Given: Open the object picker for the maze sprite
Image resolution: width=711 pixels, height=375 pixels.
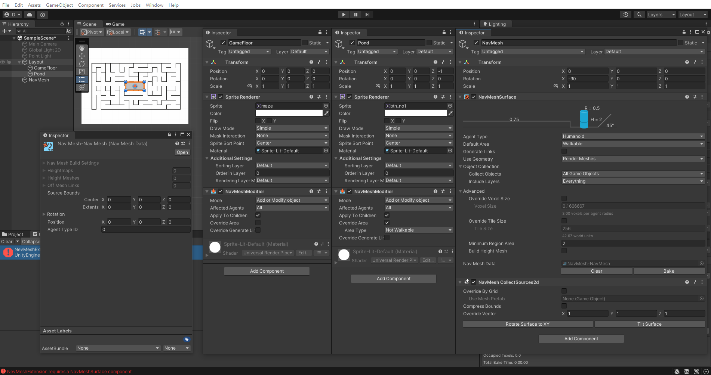Looking at the screenshot, I should click(x=325, y=106).
